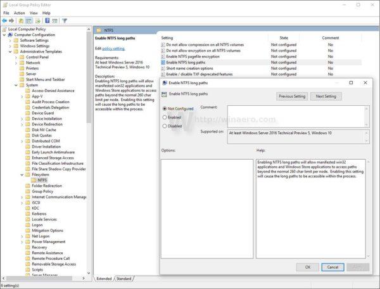Viewport: 380px width, 289px height.
Task: Click the Enable NTFS pagefile encryption icon
Action: click(163, 56)
